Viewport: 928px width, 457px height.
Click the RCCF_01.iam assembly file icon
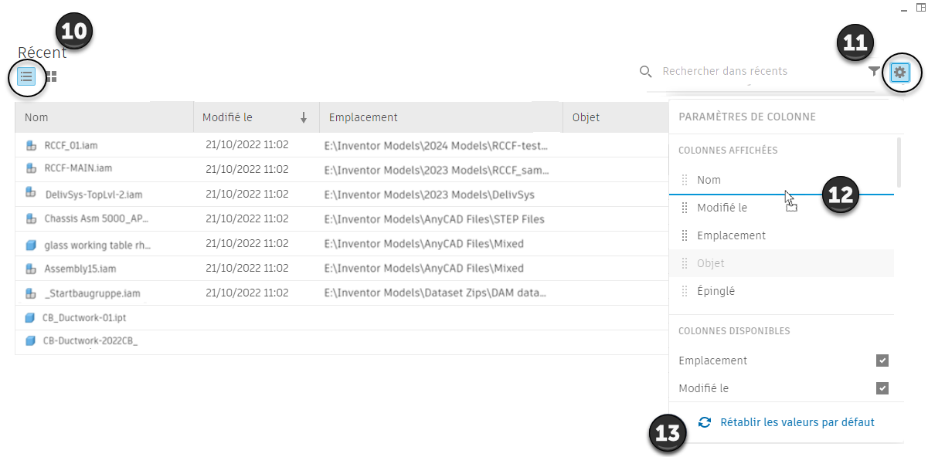(x=32, y=145)
